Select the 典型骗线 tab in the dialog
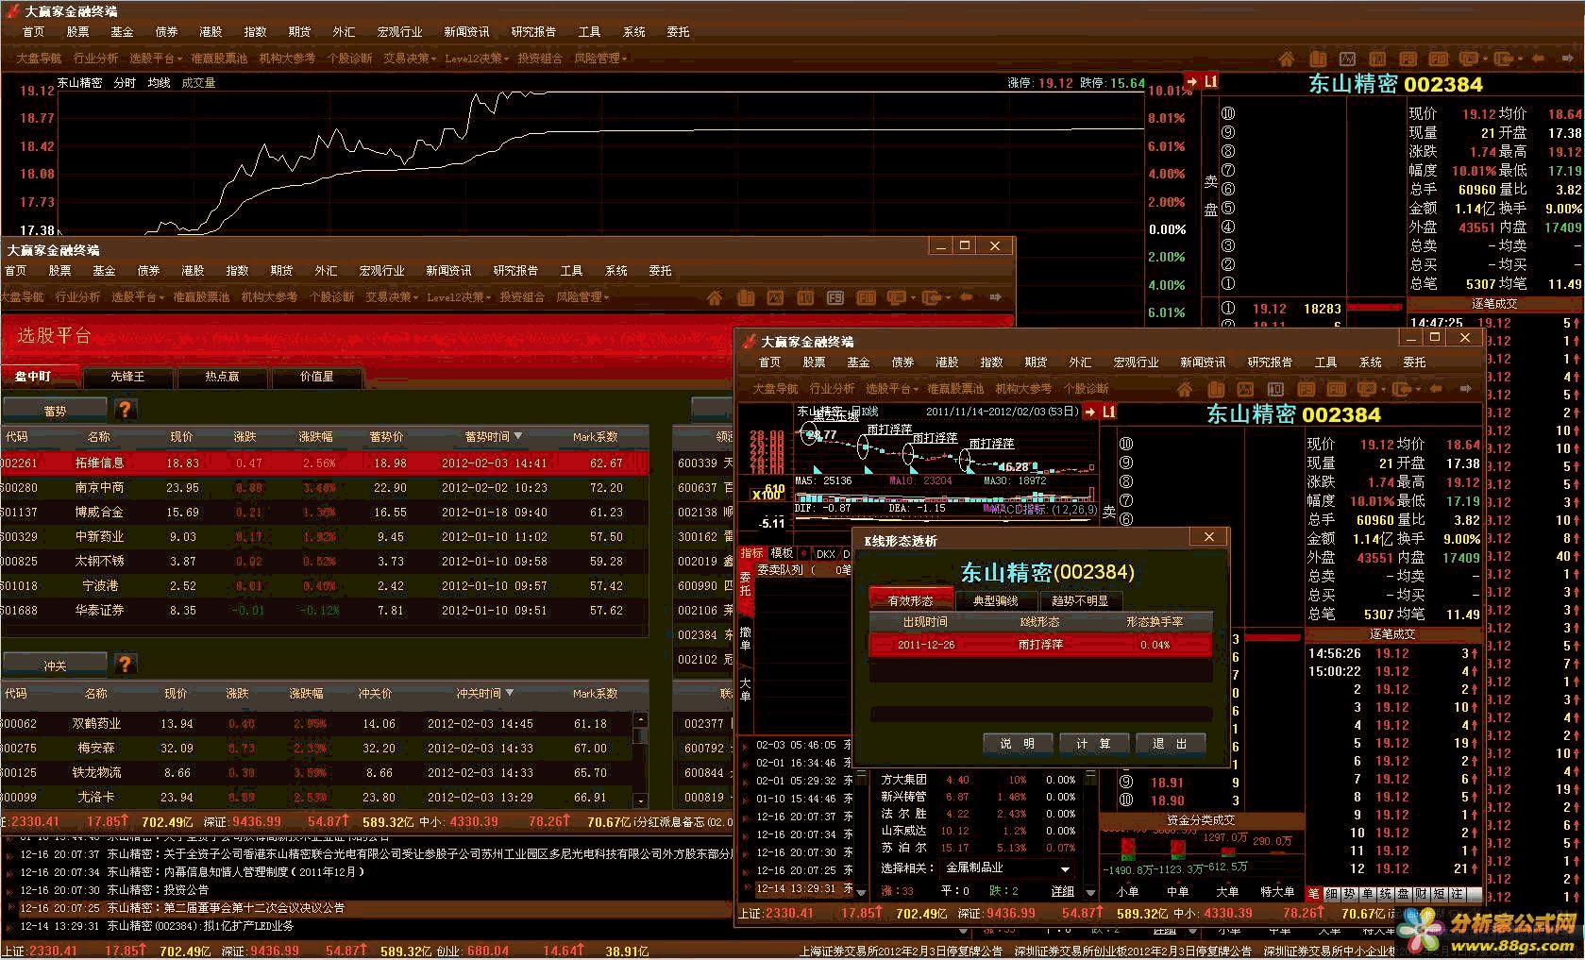The width and height of the screenshot is (1585, 960). (996, 600)
